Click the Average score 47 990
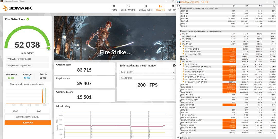The image size is (278, 139). click(27, 78)
